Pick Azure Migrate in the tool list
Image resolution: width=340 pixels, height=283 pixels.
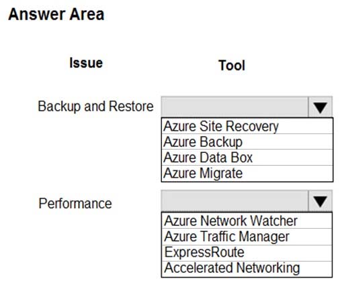(x=247, y=173)
